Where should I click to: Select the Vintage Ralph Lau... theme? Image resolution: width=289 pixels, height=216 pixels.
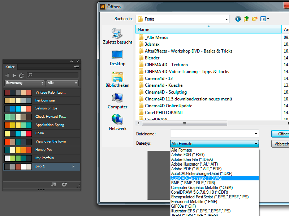tap(42, 93)
